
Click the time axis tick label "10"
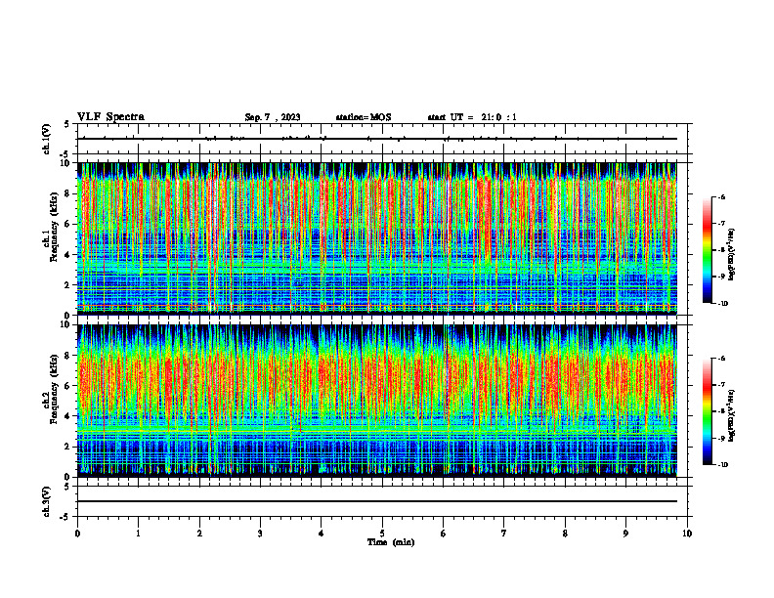687,534
